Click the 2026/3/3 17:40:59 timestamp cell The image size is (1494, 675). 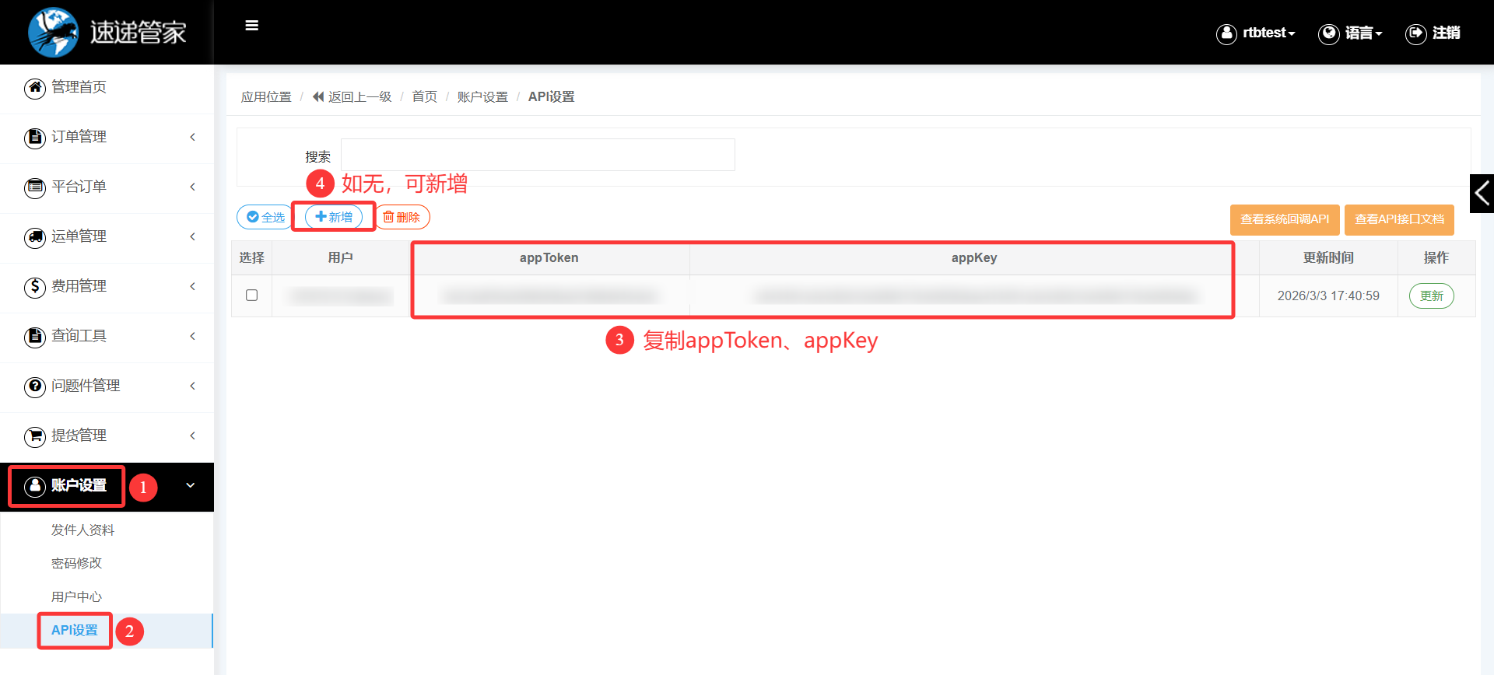[1328, 296]
